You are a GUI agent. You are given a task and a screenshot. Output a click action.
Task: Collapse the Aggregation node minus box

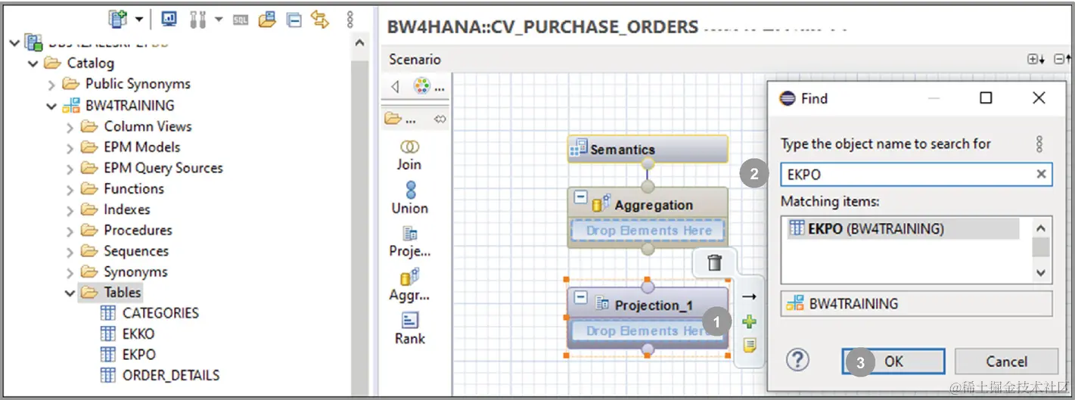(x=580, y=198)
